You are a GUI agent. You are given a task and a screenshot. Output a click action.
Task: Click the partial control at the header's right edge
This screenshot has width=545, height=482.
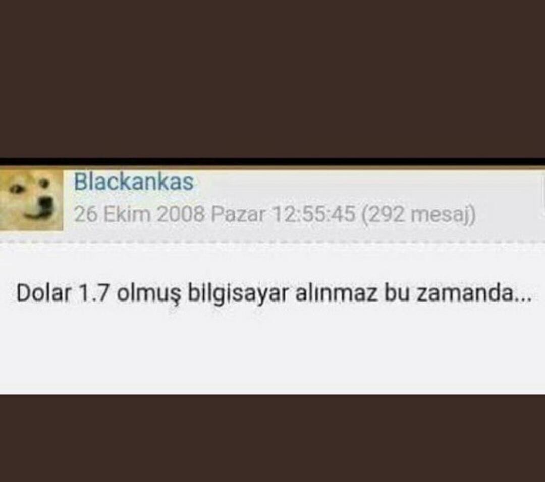(x=542, y=195)
